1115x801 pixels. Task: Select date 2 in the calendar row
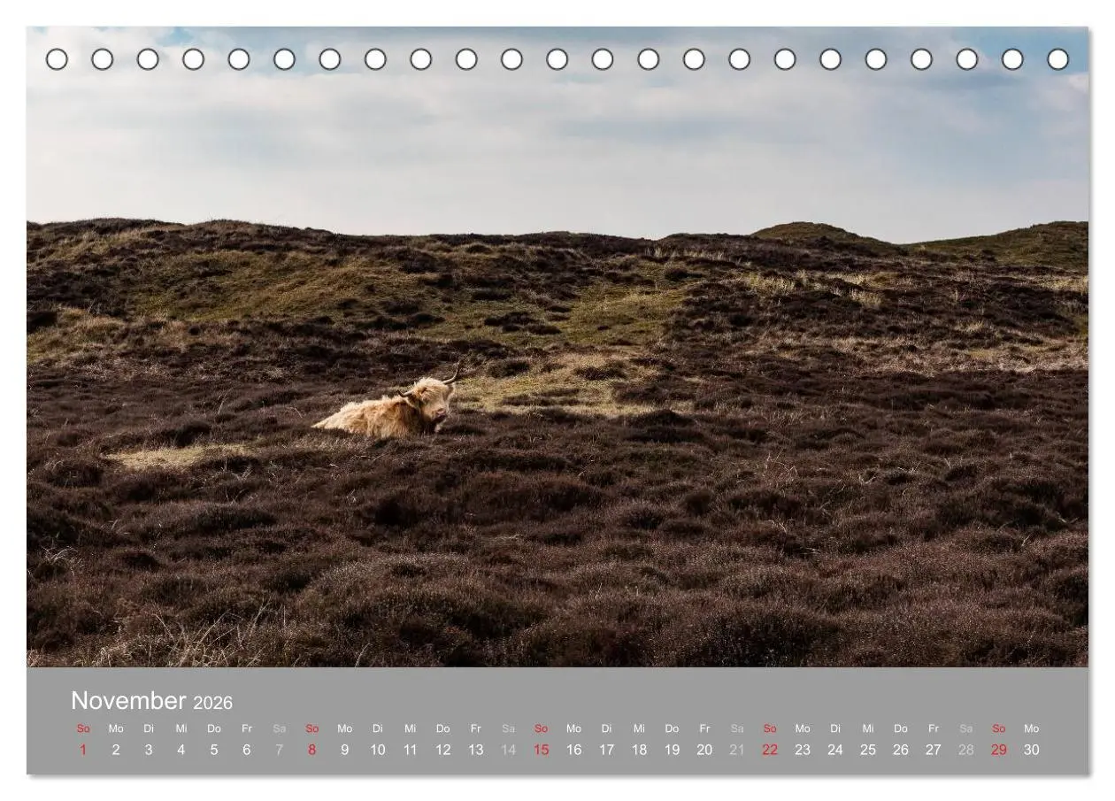coord(116,750)
